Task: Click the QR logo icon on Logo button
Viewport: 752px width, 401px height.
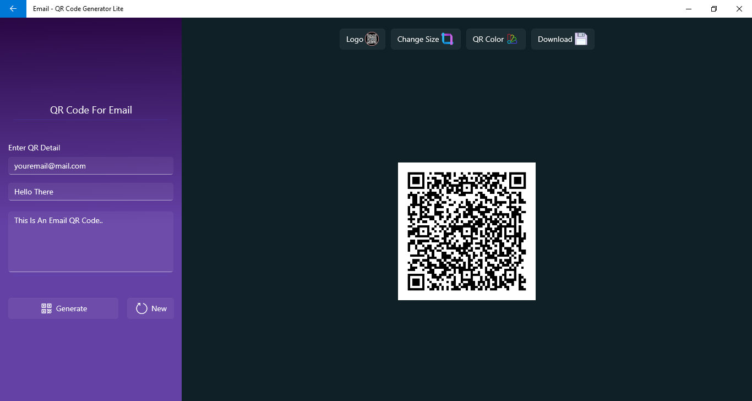Action: 372,39
